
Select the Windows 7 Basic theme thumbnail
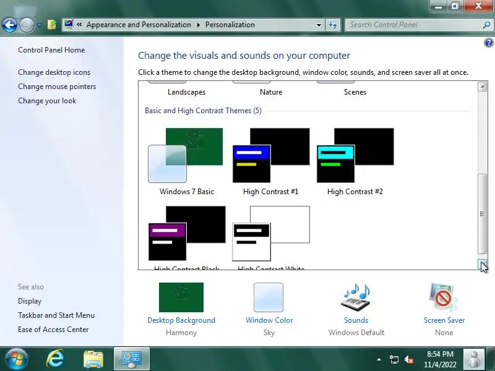point(186,155)
